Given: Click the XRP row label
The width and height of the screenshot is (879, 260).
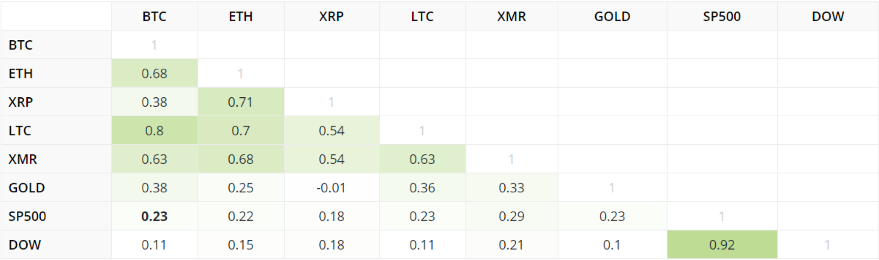Looking at the screenshot, I should click(21, 102).
